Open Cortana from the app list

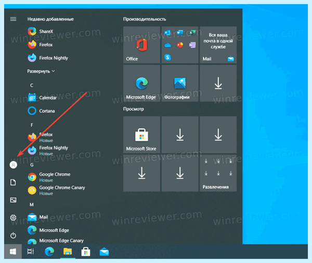(x=41, y=111)
